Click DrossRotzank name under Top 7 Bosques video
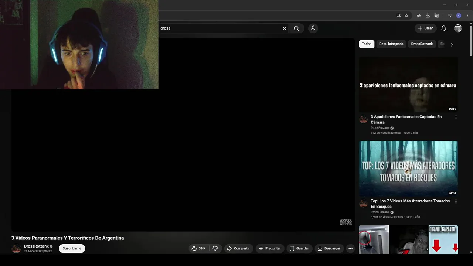Image resolution: width=473 pixels, height=266 pixels. click(x=380, y=212)
